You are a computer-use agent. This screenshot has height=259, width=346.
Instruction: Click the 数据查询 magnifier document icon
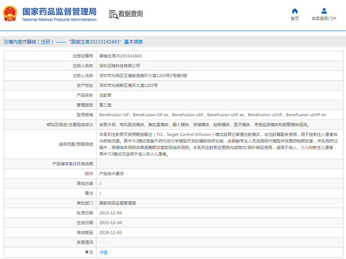pyautogui.click(x=114, y=14)
